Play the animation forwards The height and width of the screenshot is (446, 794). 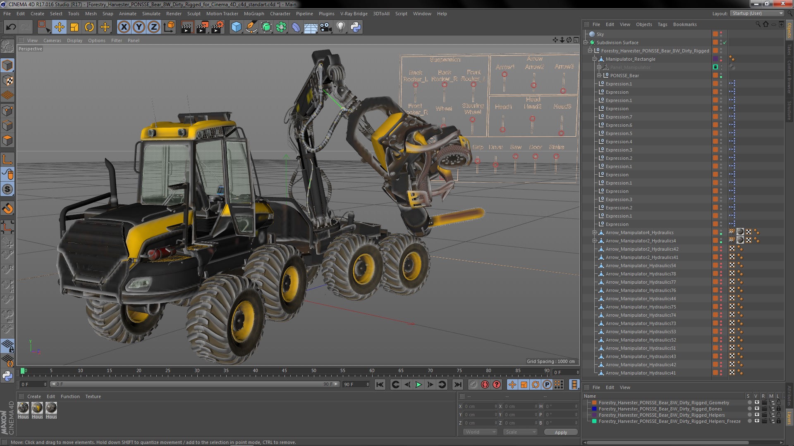[419, 384]
